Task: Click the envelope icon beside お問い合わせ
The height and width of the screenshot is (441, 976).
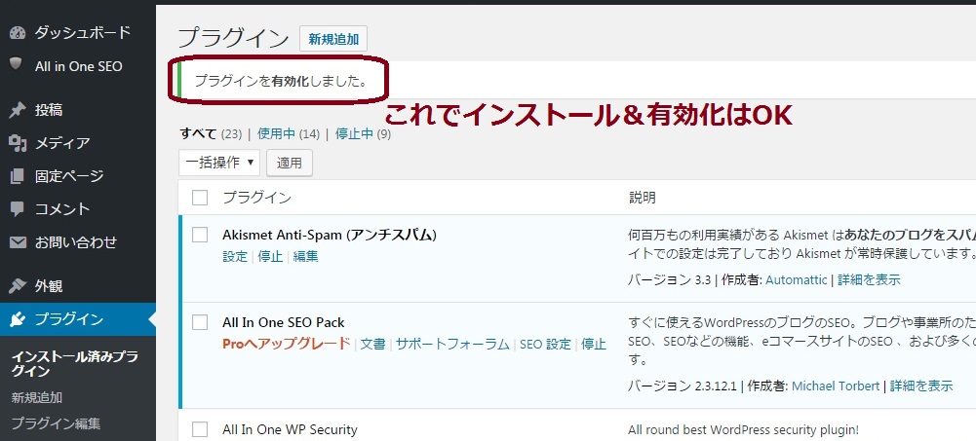Action: (x=18, y=242)
